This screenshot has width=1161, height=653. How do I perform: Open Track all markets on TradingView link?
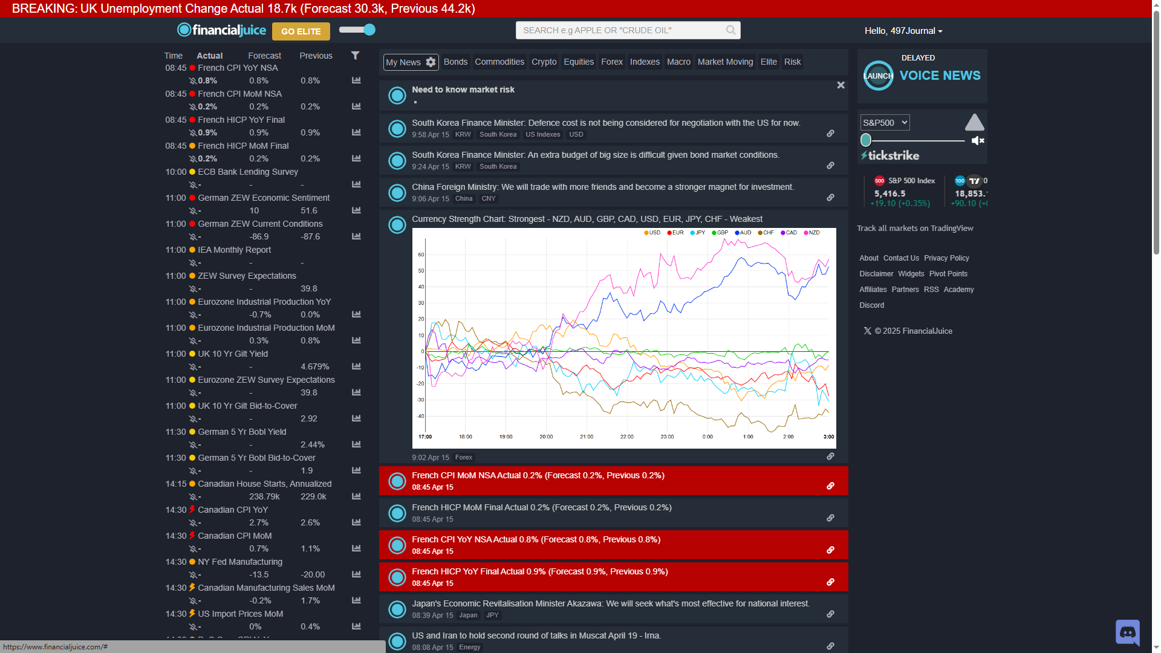[x=915, y=229]
